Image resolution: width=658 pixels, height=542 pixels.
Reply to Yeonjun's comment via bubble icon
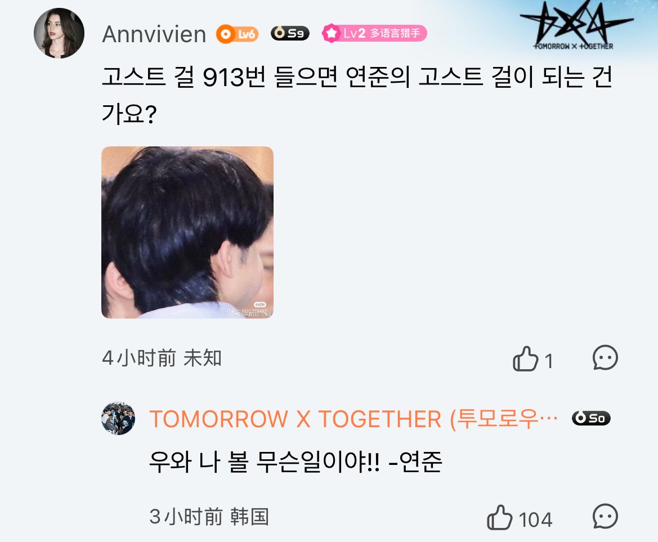(605, 517)
